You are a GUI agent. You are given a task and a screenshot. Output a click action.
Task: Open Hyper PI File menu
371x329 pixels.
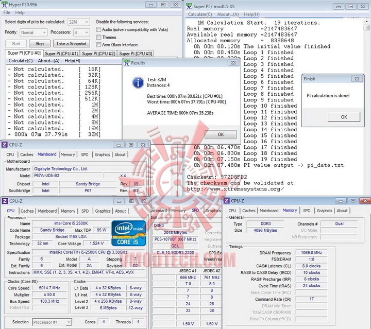click(7, 12)
